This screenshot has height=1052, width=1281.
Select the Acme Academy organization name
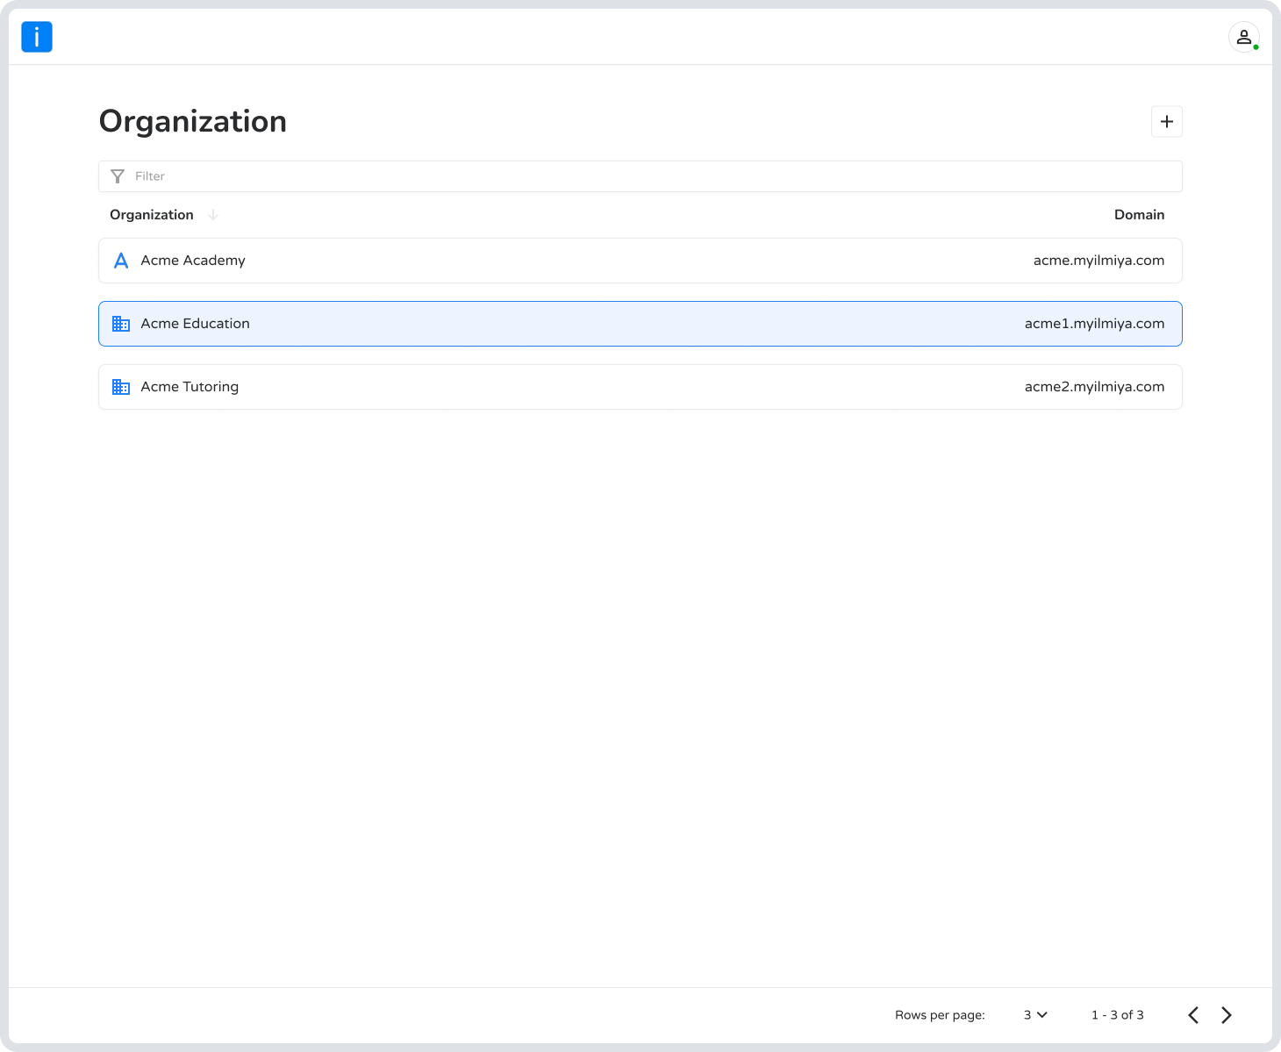193,261
